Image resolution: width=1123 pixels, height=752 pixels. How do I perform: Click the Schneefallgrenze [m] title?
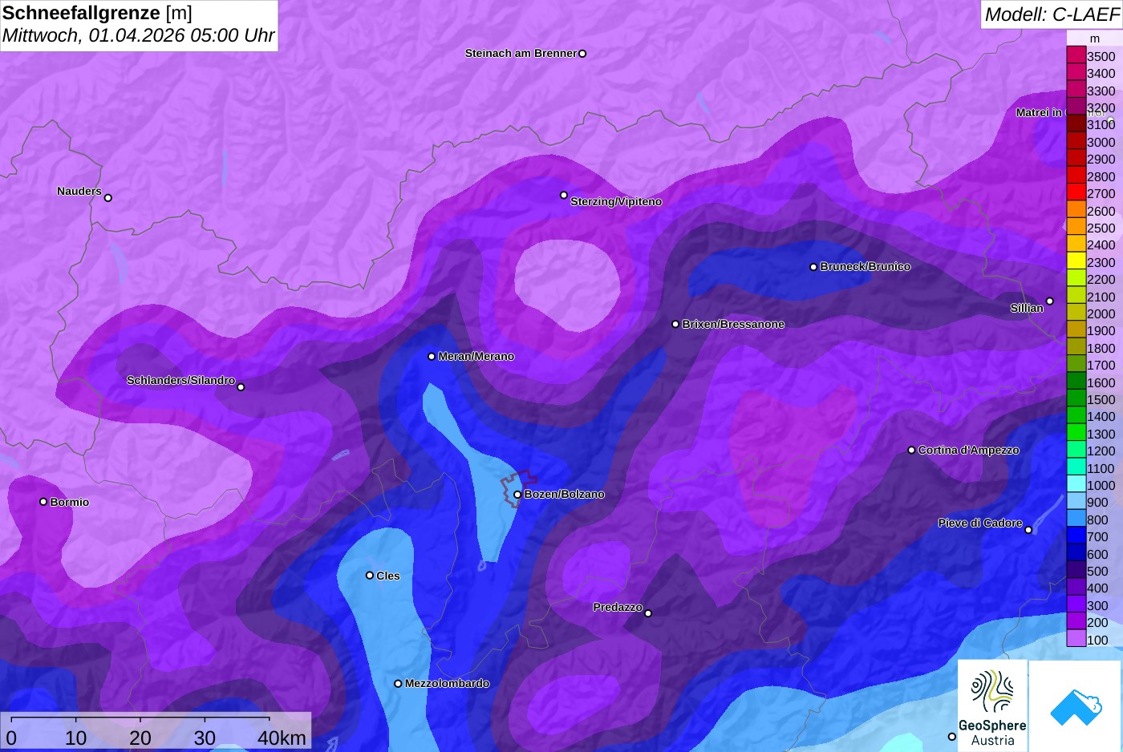pyautogui.click(x=97, y=13)
